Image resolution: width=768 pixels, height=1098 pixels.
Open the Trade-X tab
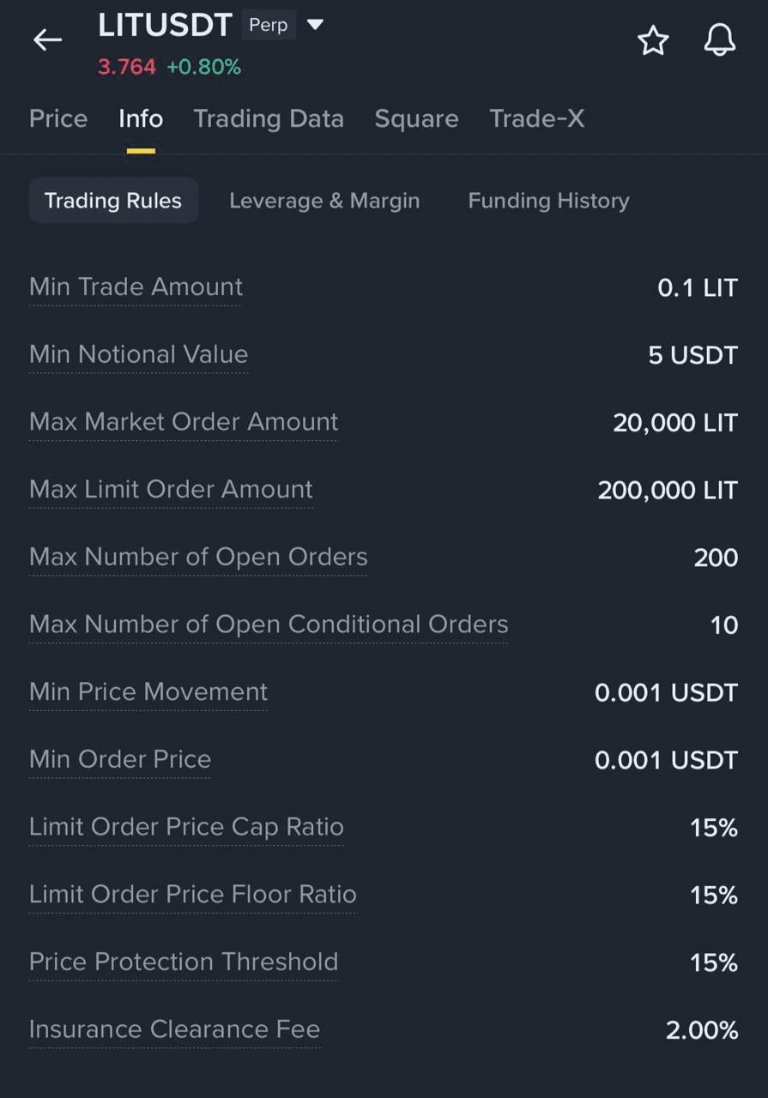536,118
